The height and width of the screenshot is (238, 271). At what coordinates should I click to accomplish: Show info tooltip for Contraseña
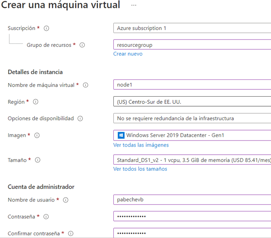pyautogui.click(x=46, y=217)
